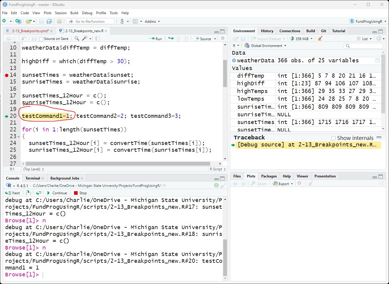Screen dimensions: 389x284
Task: Click the Stop debugging button
Action: [x=80, y=193]
